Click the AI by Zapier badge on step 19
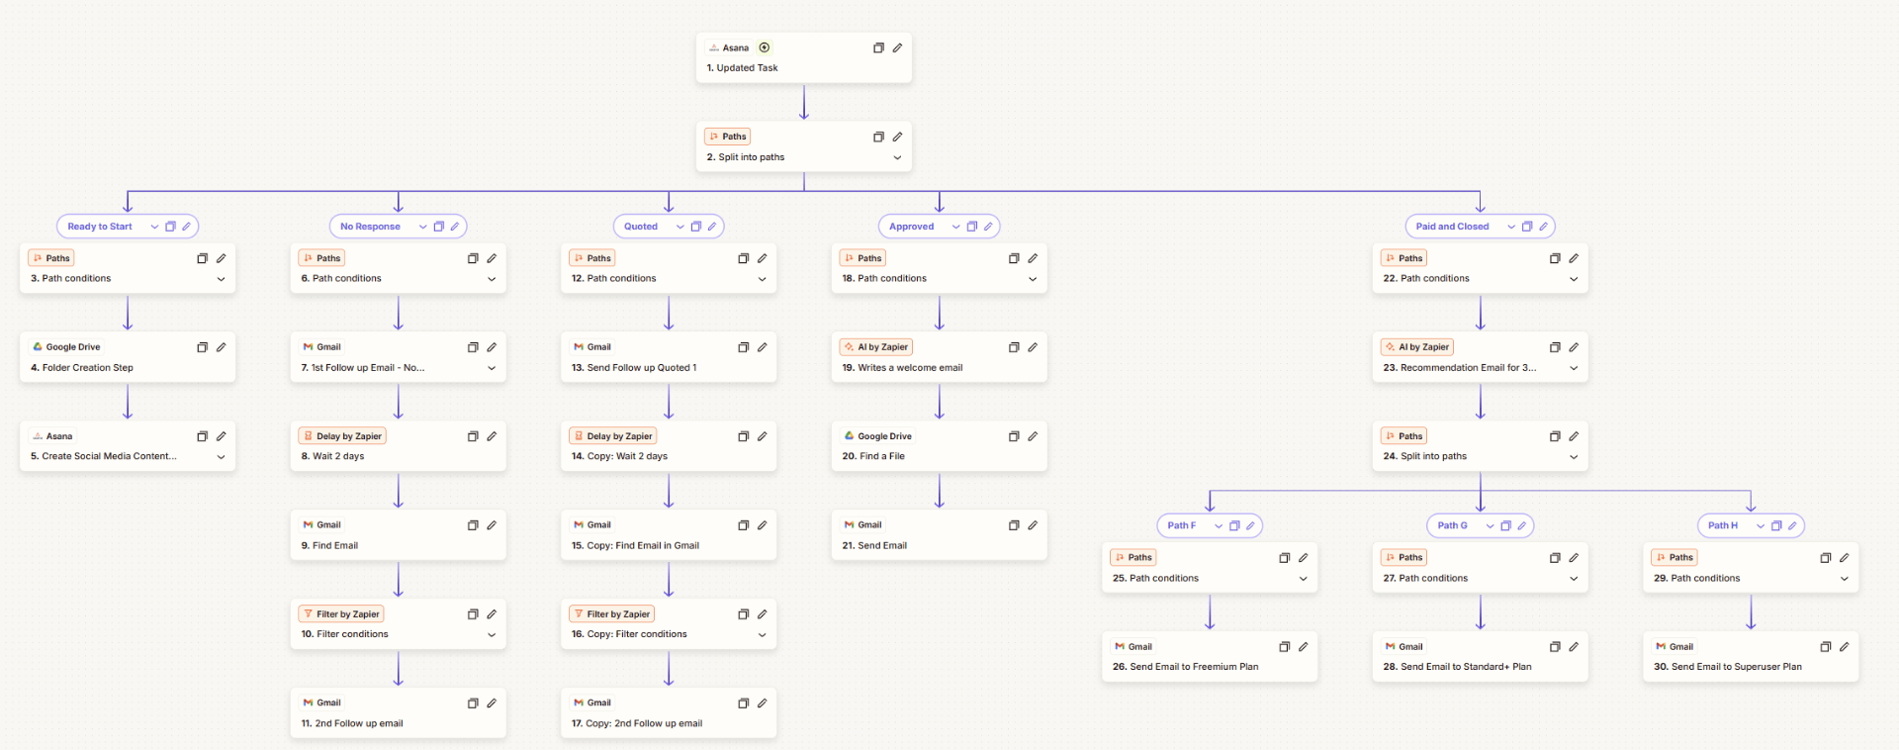The height and width of the screenshot is (750, 1899). [876, 347]
